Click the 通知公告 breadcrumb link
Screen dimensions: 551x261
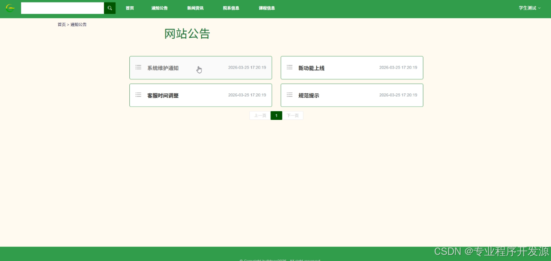click(x=79, y=24)
